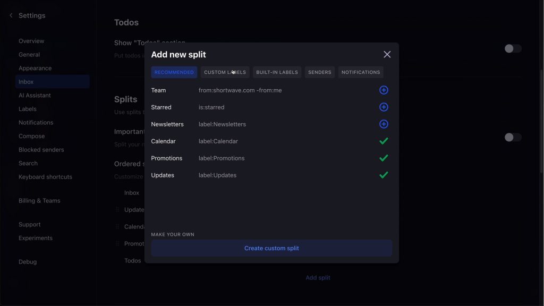This screenshot has width=544, height=306.
Task: Toggle the Show Todos section switch
Action: [513, 48]
